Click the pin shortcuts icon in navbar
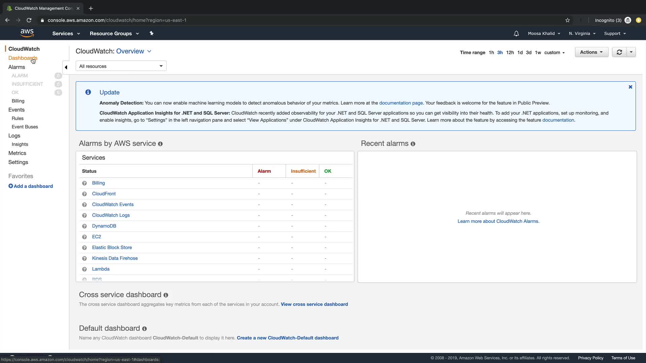 [151, 33]
